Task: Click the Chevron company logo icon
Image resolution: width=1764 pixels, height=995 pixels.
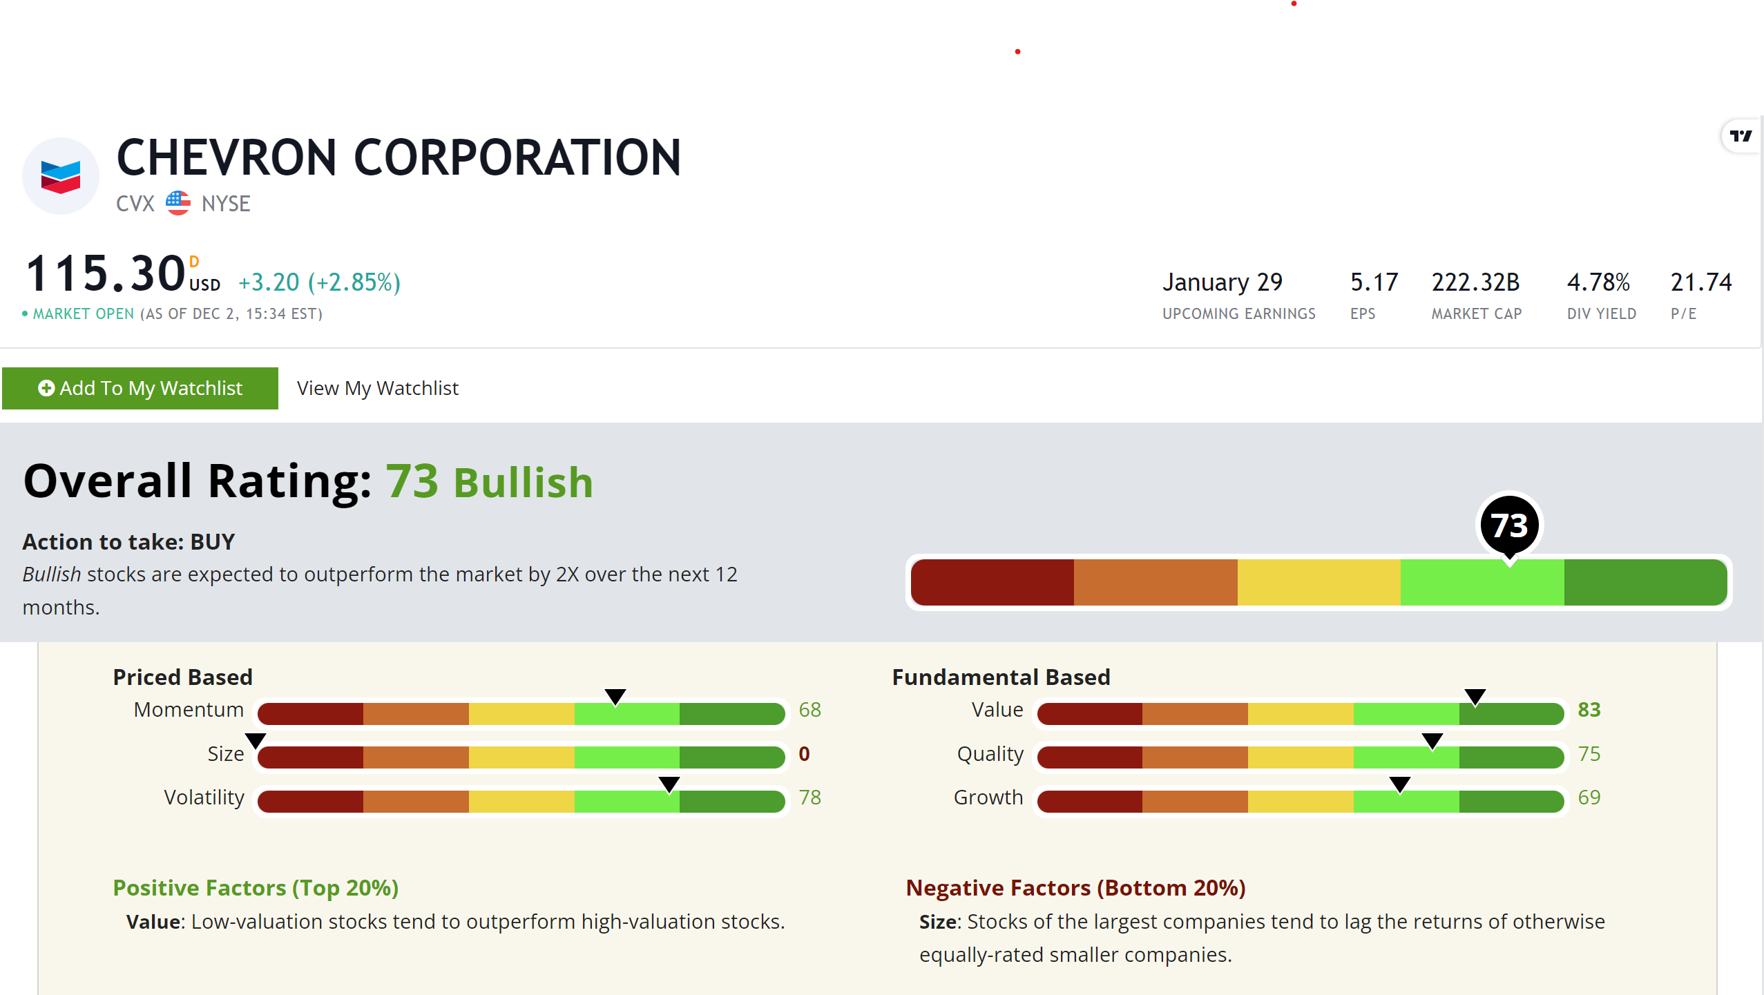Action: tap(61, 177)
